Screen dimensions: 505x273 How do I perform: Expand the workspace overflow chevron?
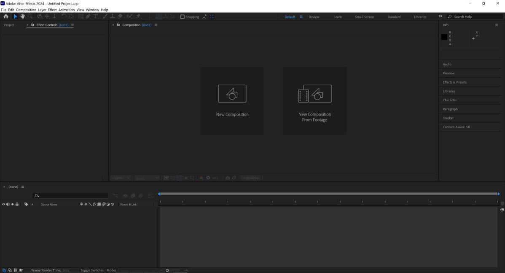[441, 16]
